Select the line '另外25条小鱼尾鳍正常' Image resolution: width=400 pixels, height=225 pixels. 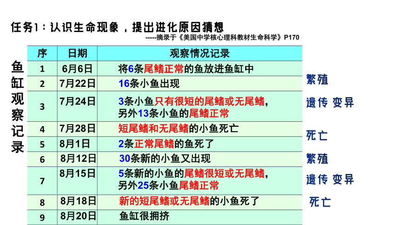click(x=168, y=185)
